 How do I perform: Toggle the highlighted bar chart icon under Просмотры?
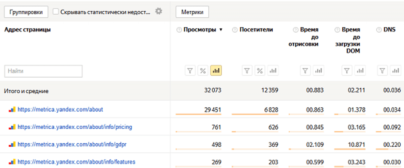[x=216, y=71]
